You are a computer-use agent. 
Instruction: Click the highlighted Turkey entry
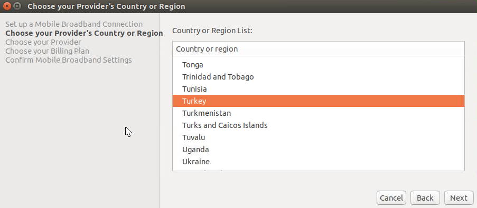(x=318, y=101)
